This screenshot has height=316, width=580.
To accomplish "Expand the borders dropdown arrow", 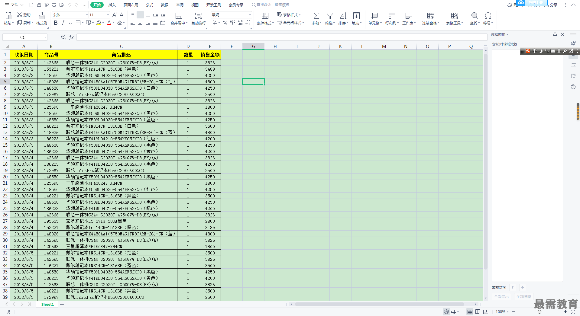I will point(83,23).
